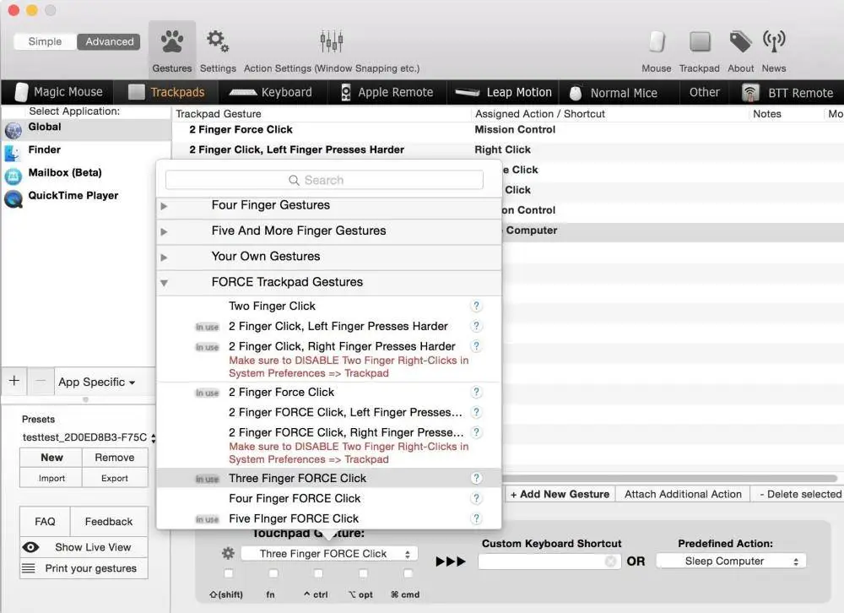Switch to Magic Mouse tab
This screenshot has height=613, width=844.
pyautogui.click(x=58, y=92)
